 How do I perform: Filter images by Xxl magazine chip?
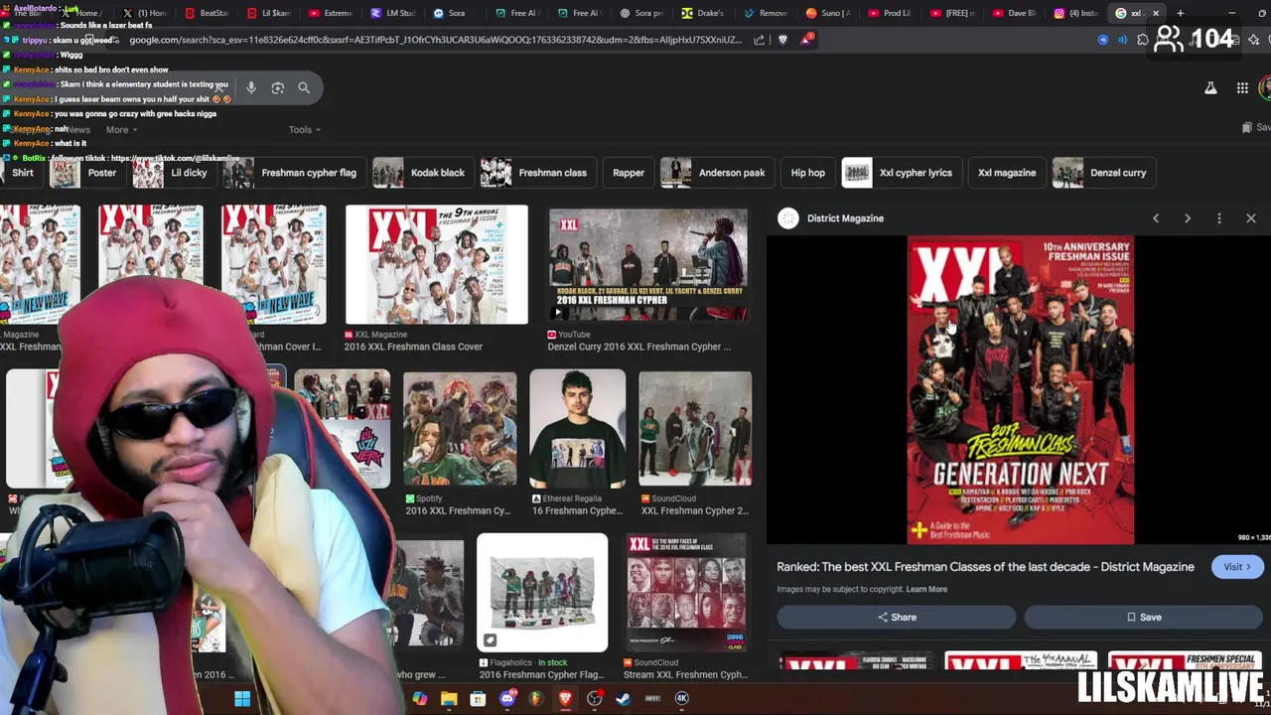[1007, 173]
